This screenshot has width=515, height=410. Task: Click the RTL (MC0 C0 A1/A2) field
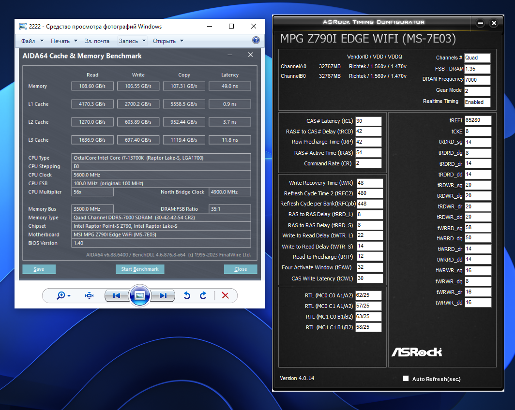368,295
